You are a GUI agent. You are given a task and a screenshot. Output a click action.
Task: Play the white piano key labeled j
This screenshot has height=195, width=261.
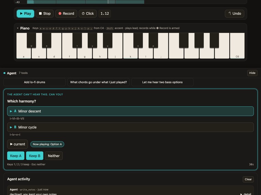click(115, 53)
